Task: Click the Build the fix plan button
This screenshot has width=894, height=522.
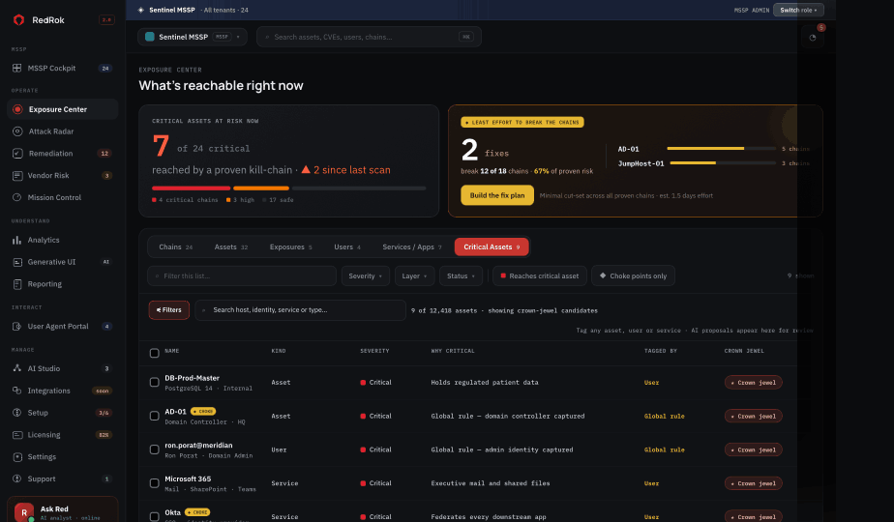Action: tap(497, 195)
